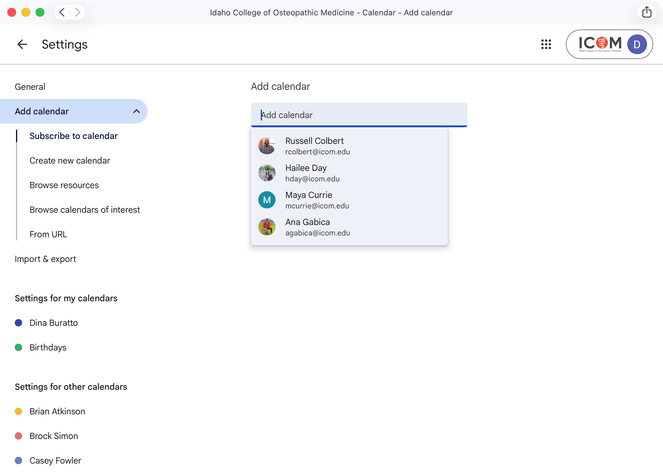Click the back arrow to exit Settings
The height and width of the screenshot is (474, 663).
[x=22, y=44]
